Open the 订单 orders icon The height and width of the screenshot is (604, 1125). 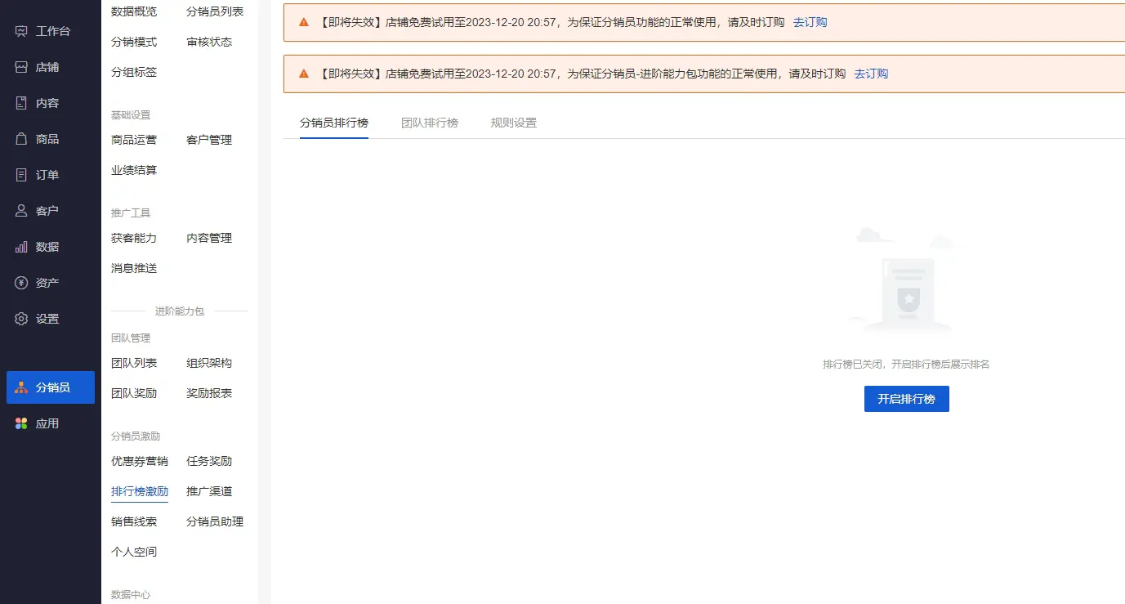coord(22,175)
